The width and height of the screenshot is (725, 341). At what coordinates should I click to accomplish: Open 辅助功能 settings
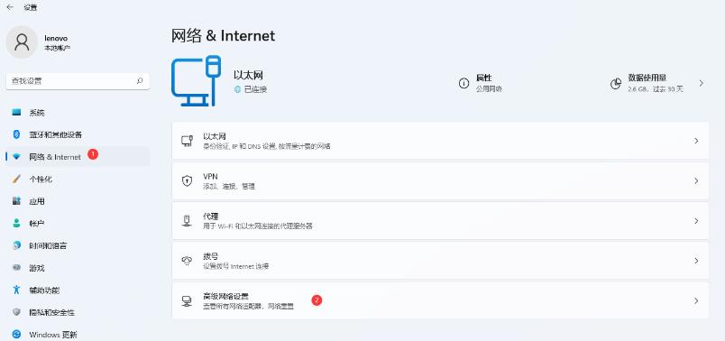pos(78,290)
